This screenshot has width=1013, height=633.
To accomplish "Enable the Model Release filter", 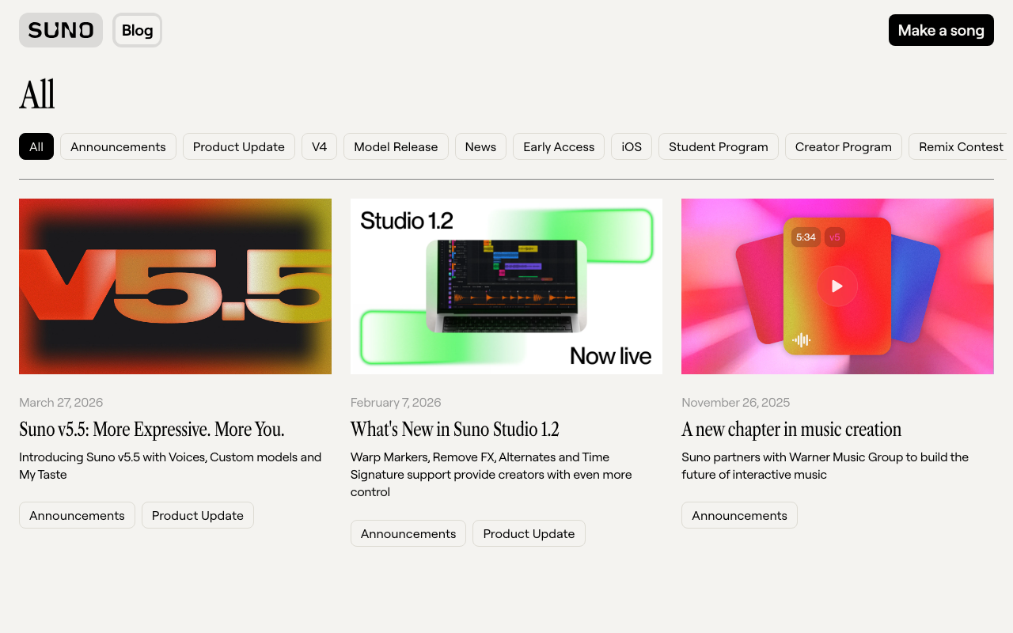I will point(396,146).
